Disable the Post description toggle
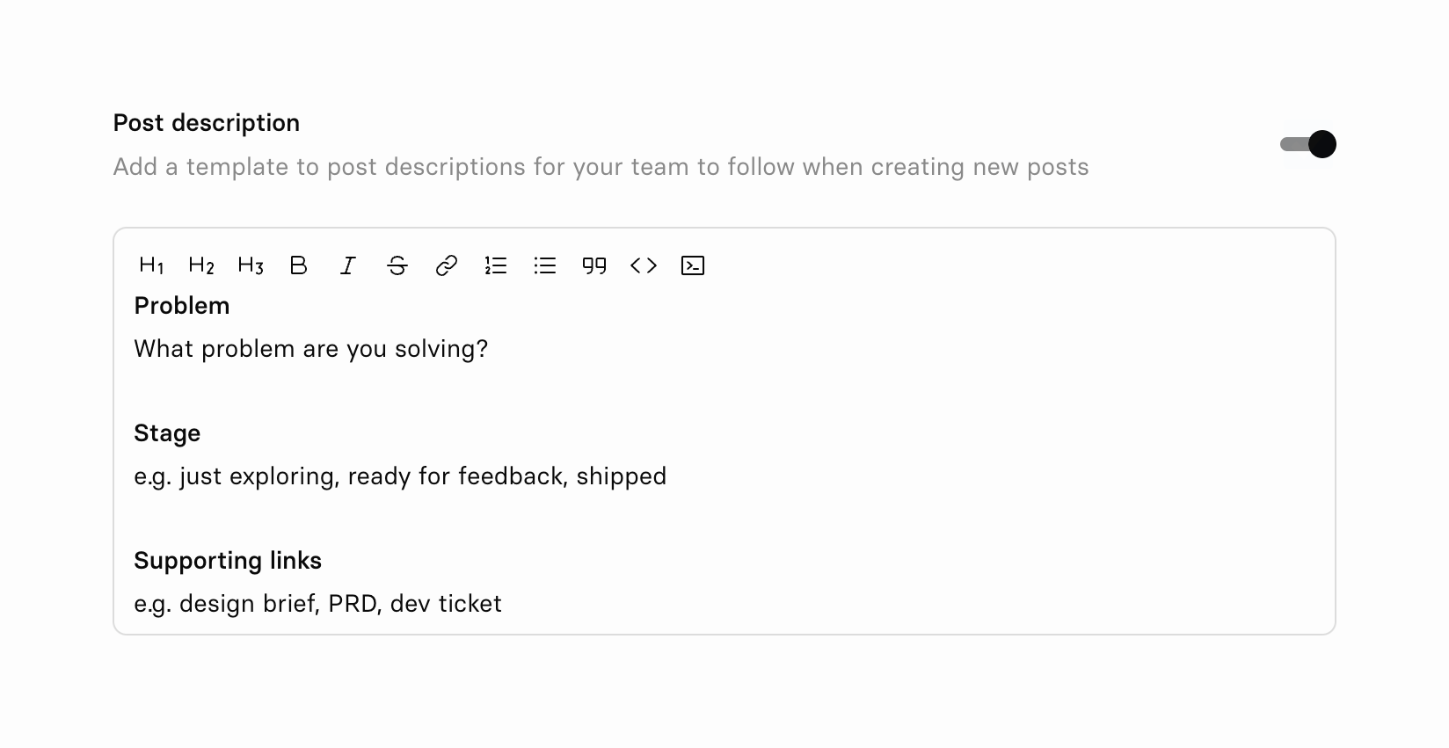 pyautogui.click(x=1308, y=144)
